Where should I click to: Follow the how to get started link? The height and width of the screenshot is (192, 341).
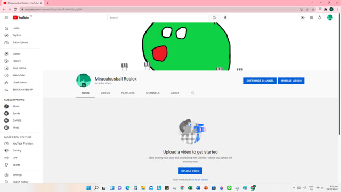[199, 180]
